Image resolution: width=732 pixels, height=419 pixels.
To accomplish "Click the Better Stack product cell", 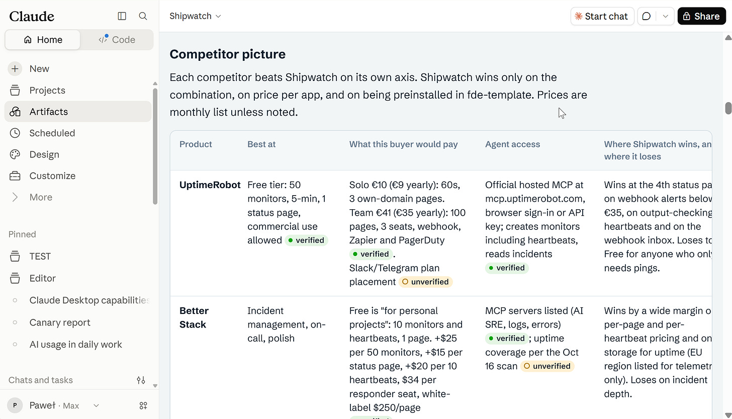I will 194,317.
